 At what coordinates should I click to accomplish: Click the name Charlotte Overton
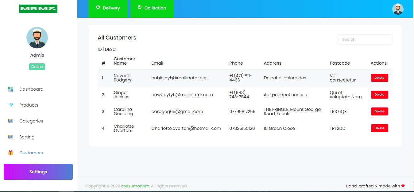pos(124,128)
